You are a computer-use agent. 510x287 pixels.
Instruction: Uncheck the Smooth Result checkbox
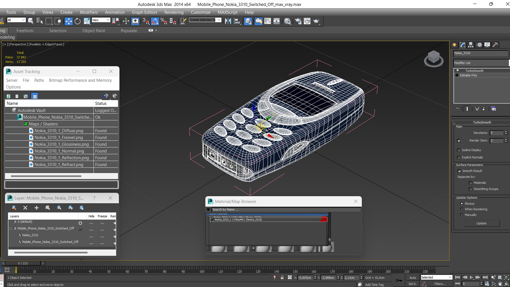coord(459,171)
